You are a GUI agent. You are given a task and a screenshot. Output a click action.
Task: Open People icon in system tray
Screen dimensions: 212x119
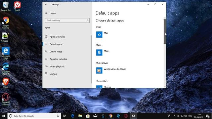pos(169,116)
